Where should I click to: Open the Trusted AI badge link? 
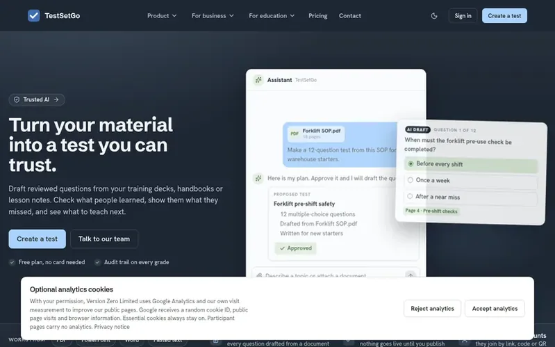pos(37,99)
